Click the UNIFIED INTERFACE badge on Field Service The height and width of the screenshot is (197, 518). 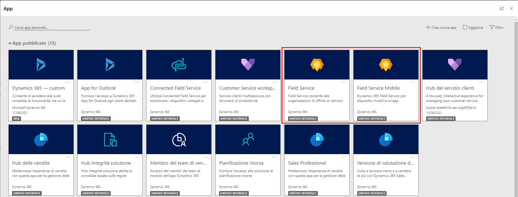pos(303,119)
